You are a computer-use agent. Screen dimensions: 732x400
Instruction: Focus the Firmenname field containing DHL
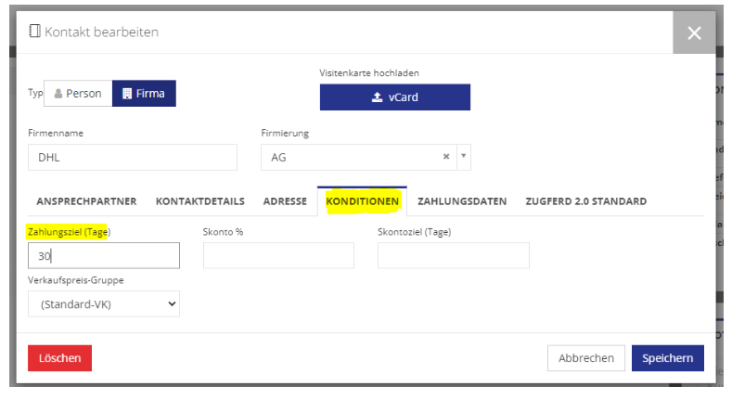[x=133, y=157]
